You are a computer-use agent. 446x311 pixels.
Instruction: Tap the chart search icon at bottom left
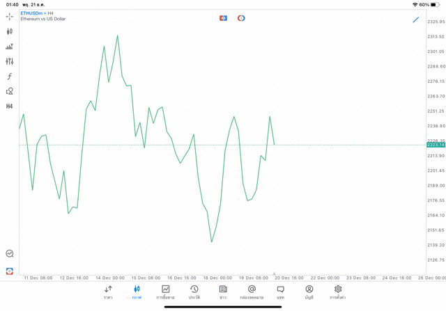coord(9,254)
